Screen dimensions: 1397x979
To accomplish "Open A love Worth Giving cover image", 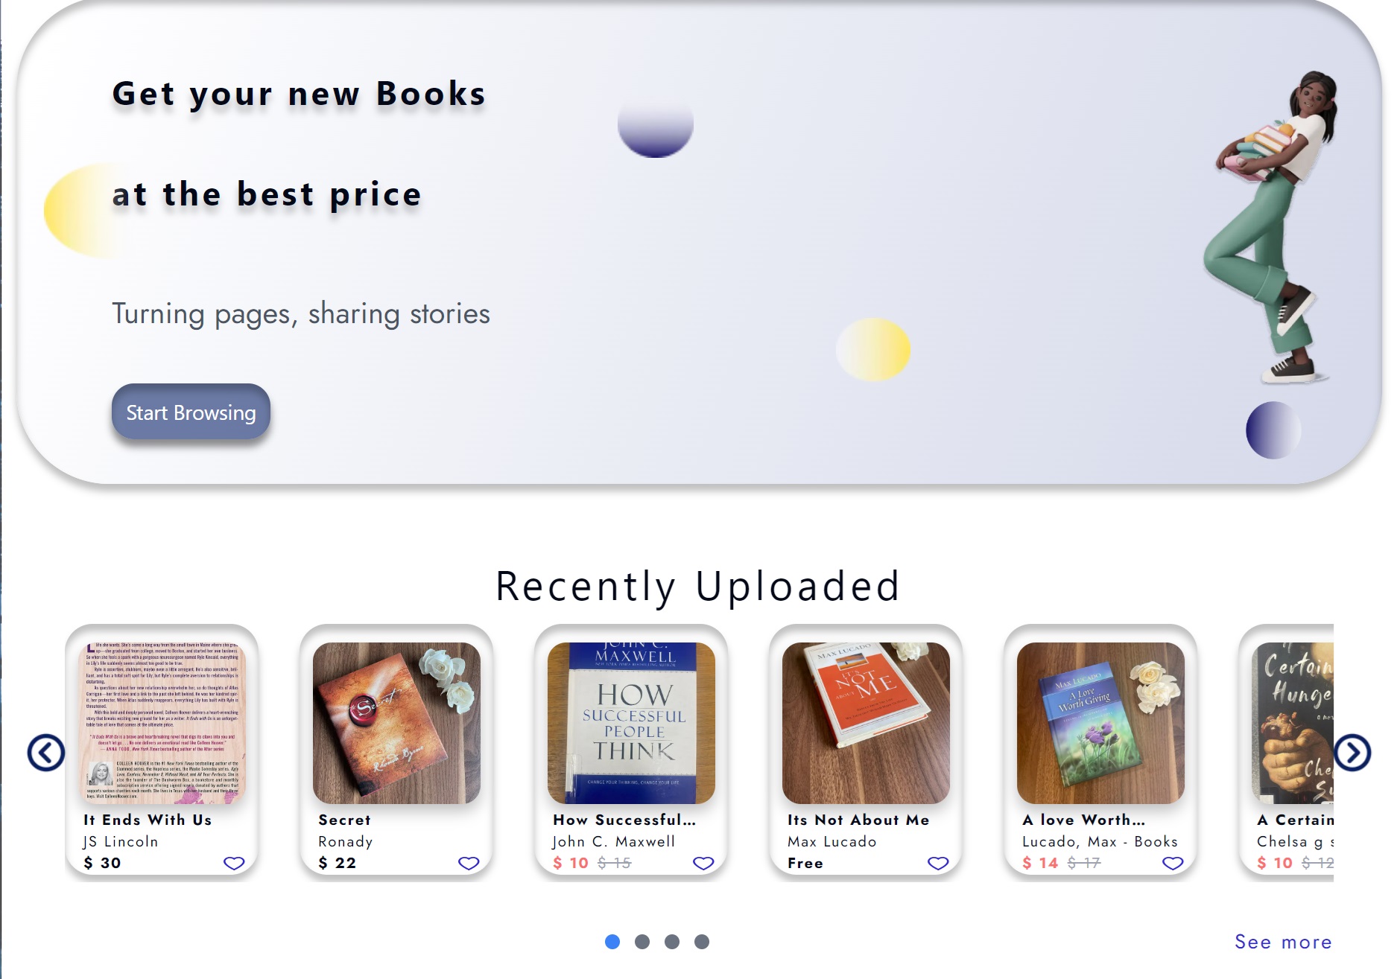I will [x=1100, y=723].
